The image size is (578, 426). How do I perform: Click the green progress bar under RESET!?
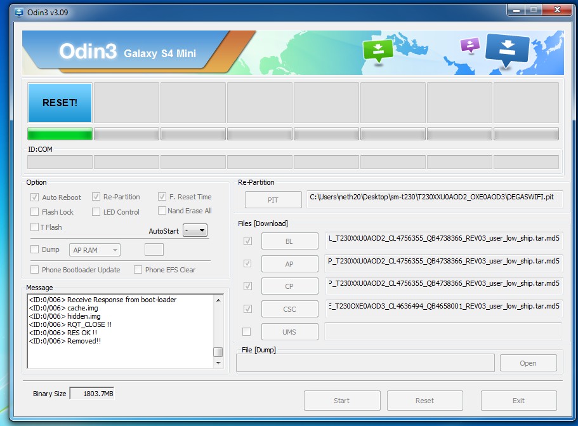(60, 133)
